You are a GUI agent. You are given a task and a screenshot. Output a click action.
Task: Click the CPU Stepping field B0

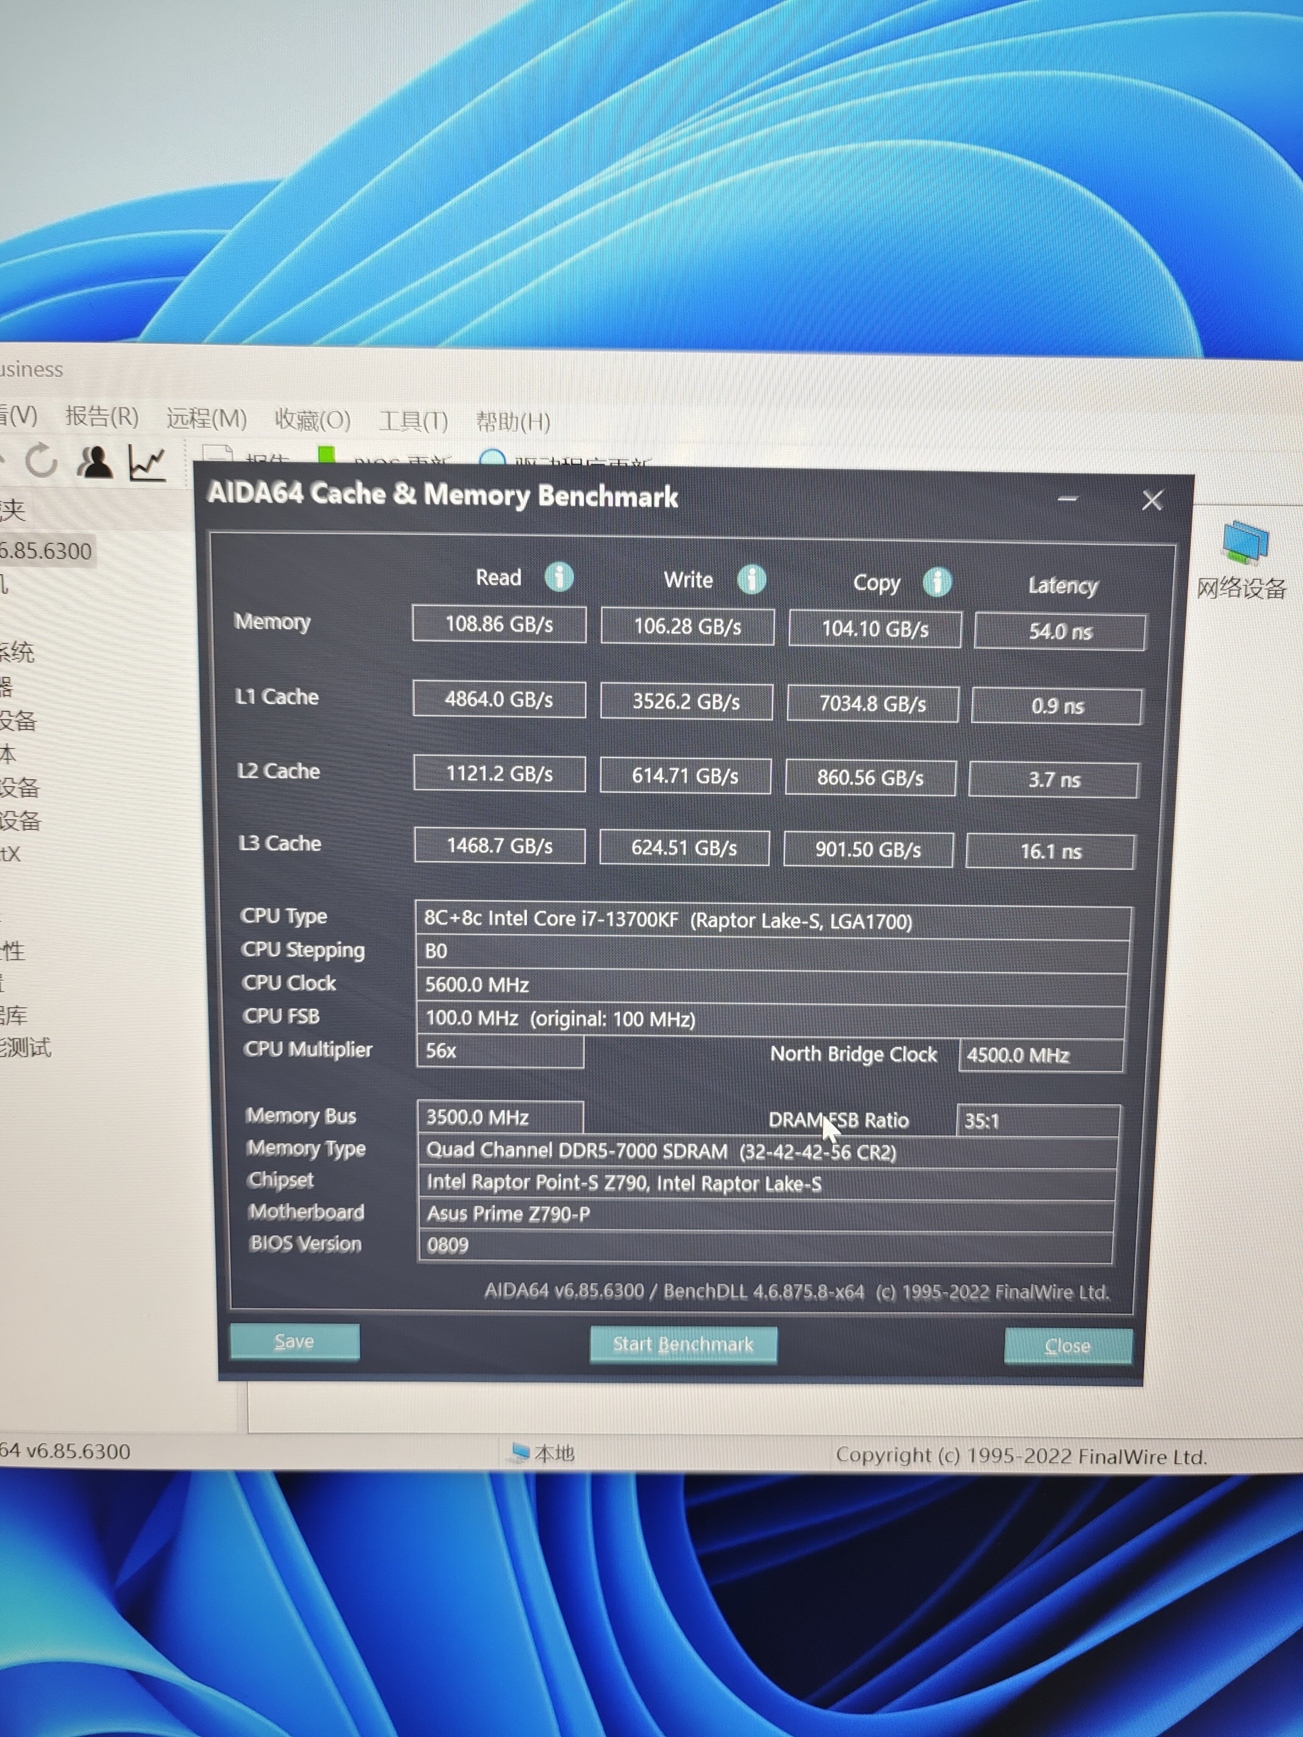pos(772,952)
